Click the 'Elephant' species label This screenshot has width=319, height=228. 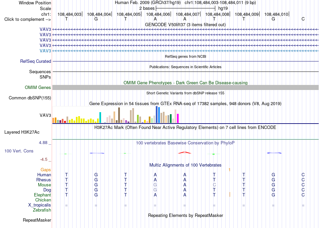click(x=42, y=195)
